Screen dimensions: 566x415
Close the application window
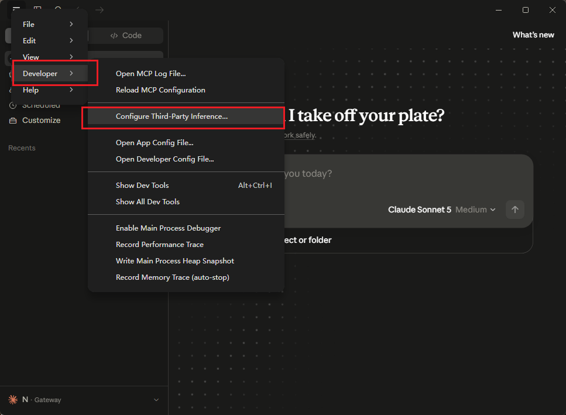(x=553, y=10)
